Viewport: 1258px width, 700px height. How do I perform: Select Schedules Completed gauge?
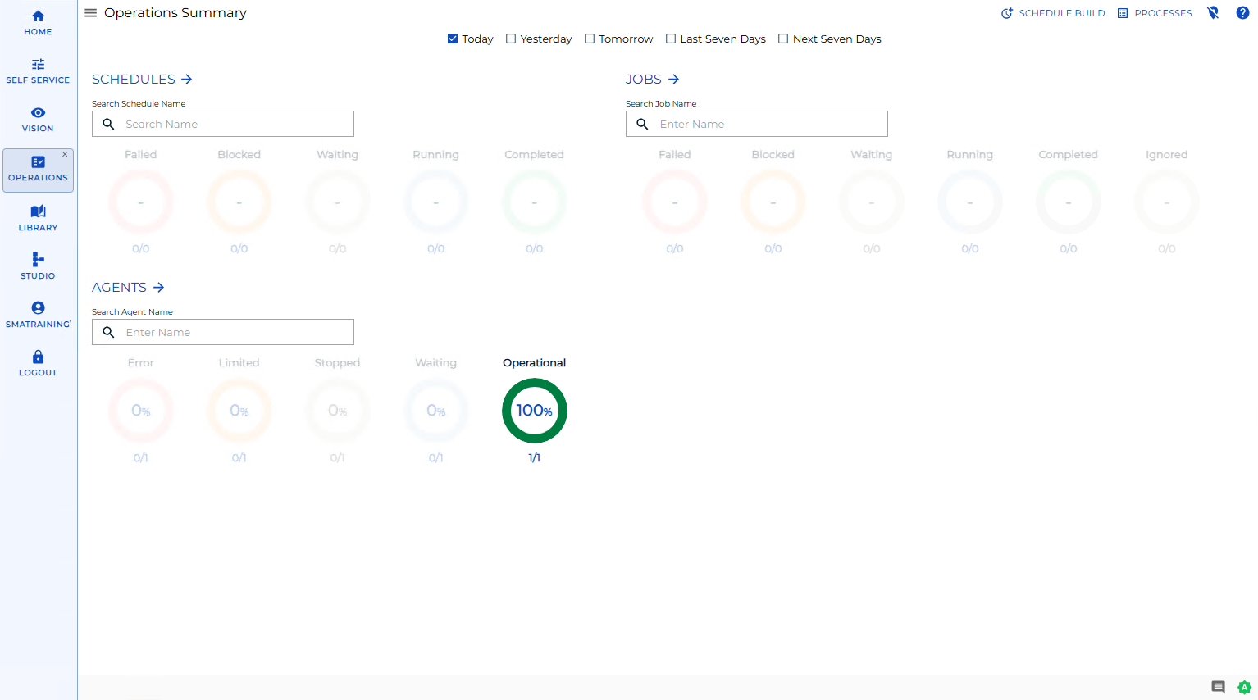click(x=535, y=202)
